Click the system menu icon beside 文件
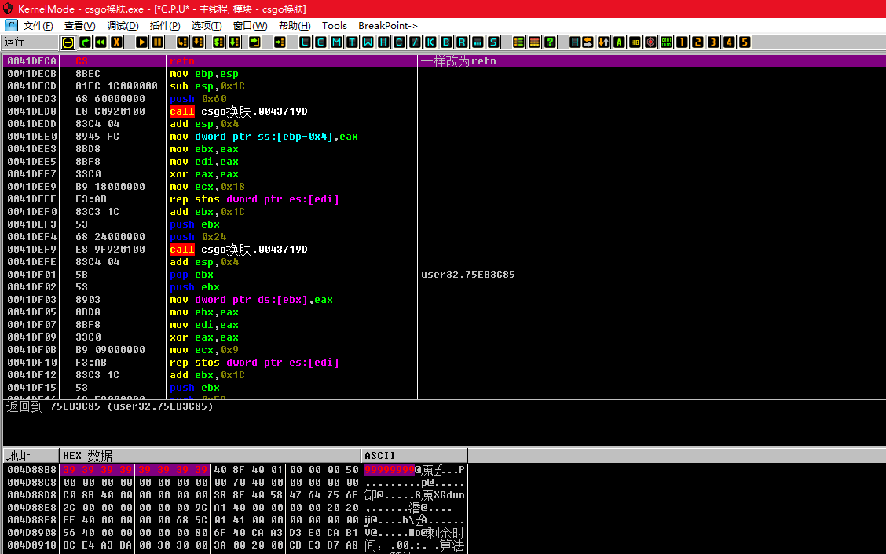This screenshot has width=886, height=554. point(11,25)
